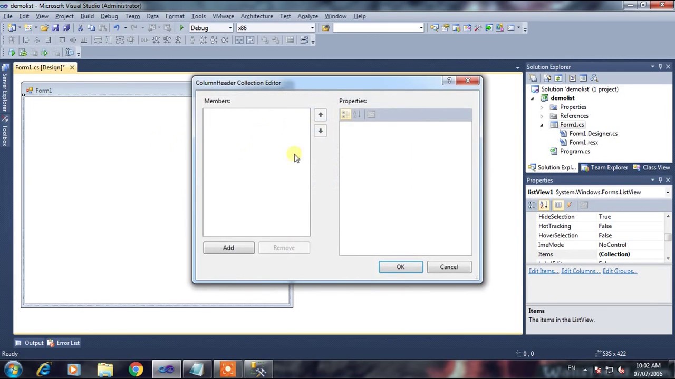Move member up in Collection Editor
This screenshot has width=675, height=379.
[x=320, y=115]
